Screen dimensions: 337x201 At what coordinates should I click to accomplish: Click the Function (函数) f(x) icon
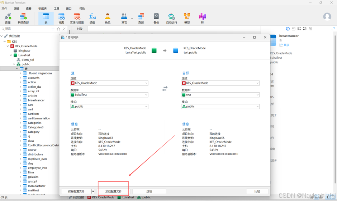pos(92,19)
